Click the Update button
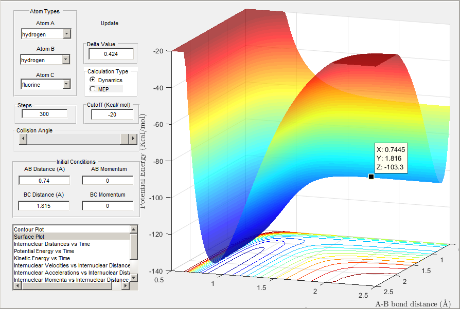The image size is (460, 309). coord(110,23)
